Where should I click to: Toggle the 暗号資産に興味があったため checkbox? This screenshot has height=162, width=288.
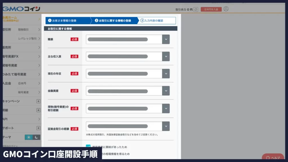pyautogui.click(x=88, y=146)
